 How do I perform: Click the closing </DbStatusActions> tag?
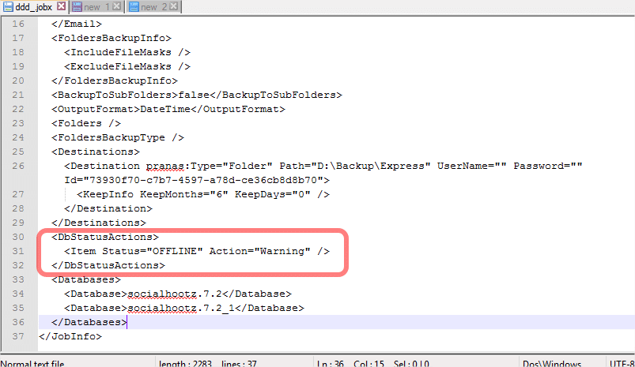pyautogui.click(x=108, y=265)
